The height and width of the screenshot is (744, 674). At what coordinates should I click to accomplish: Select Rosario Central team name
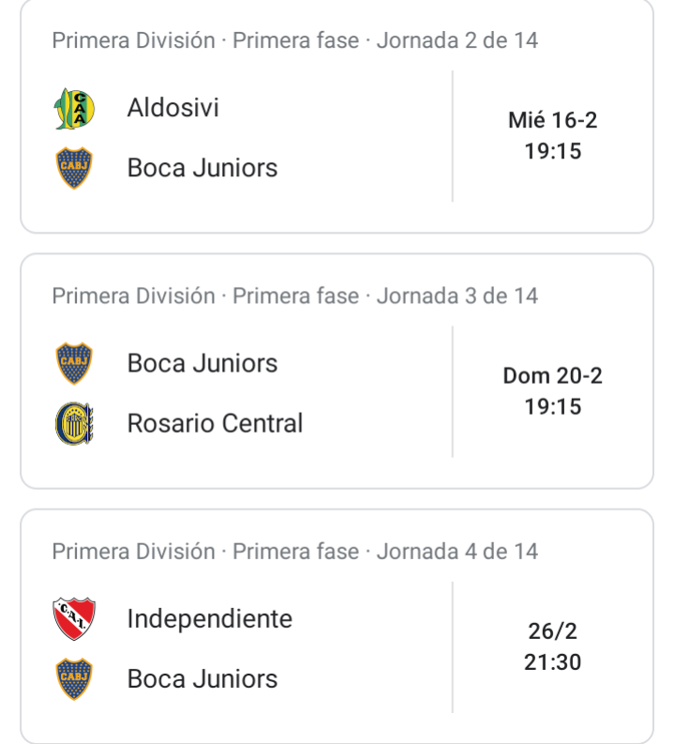[215, 423]
